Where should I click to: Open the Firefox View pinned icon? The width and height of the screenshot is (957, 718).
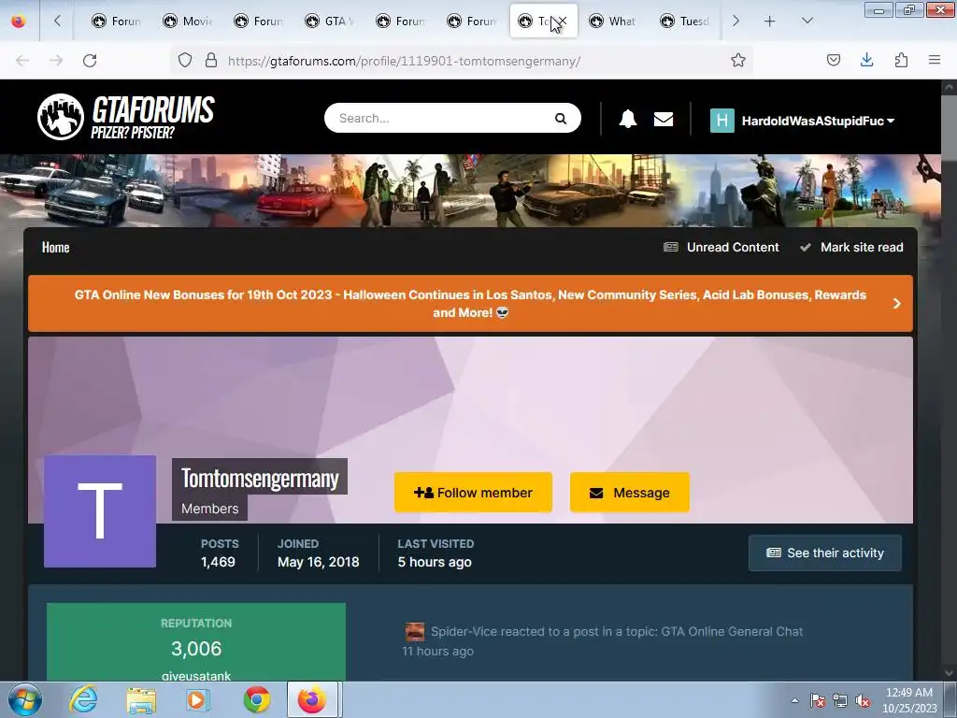point(19,21)
